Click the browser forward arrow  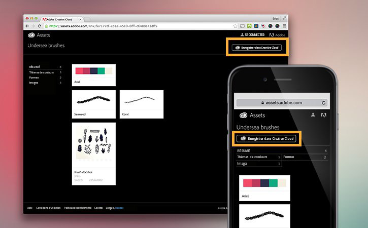(33, 26)
